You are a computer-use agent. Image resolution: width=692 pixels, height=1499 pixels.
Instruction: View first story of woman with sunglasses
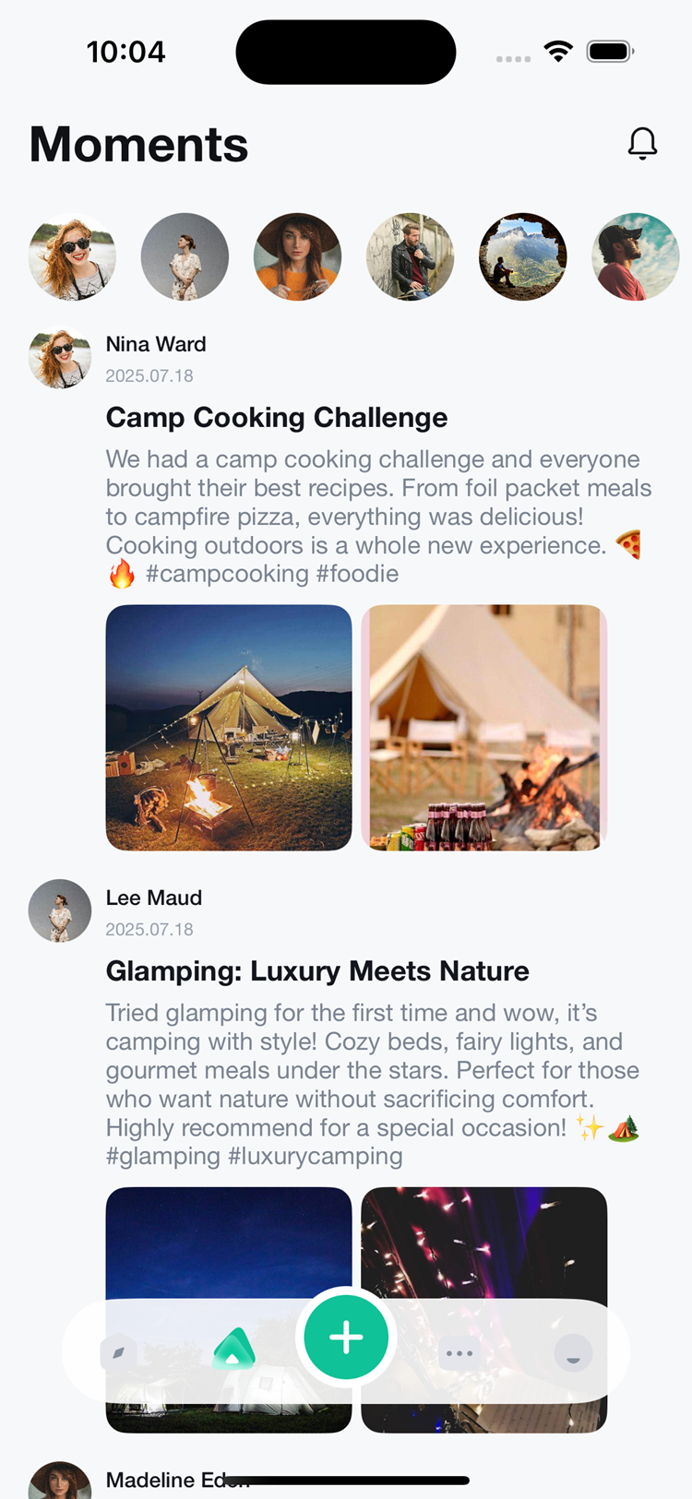(x=72, y=257)
